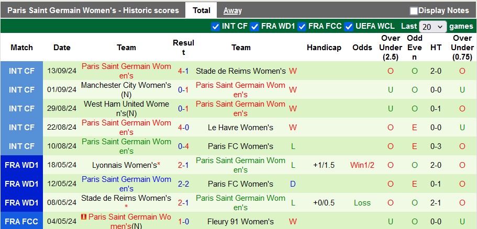Disable the FRA FCC competition filter
The width and height of the screenshot is (477, 229).
coord(302,26)
